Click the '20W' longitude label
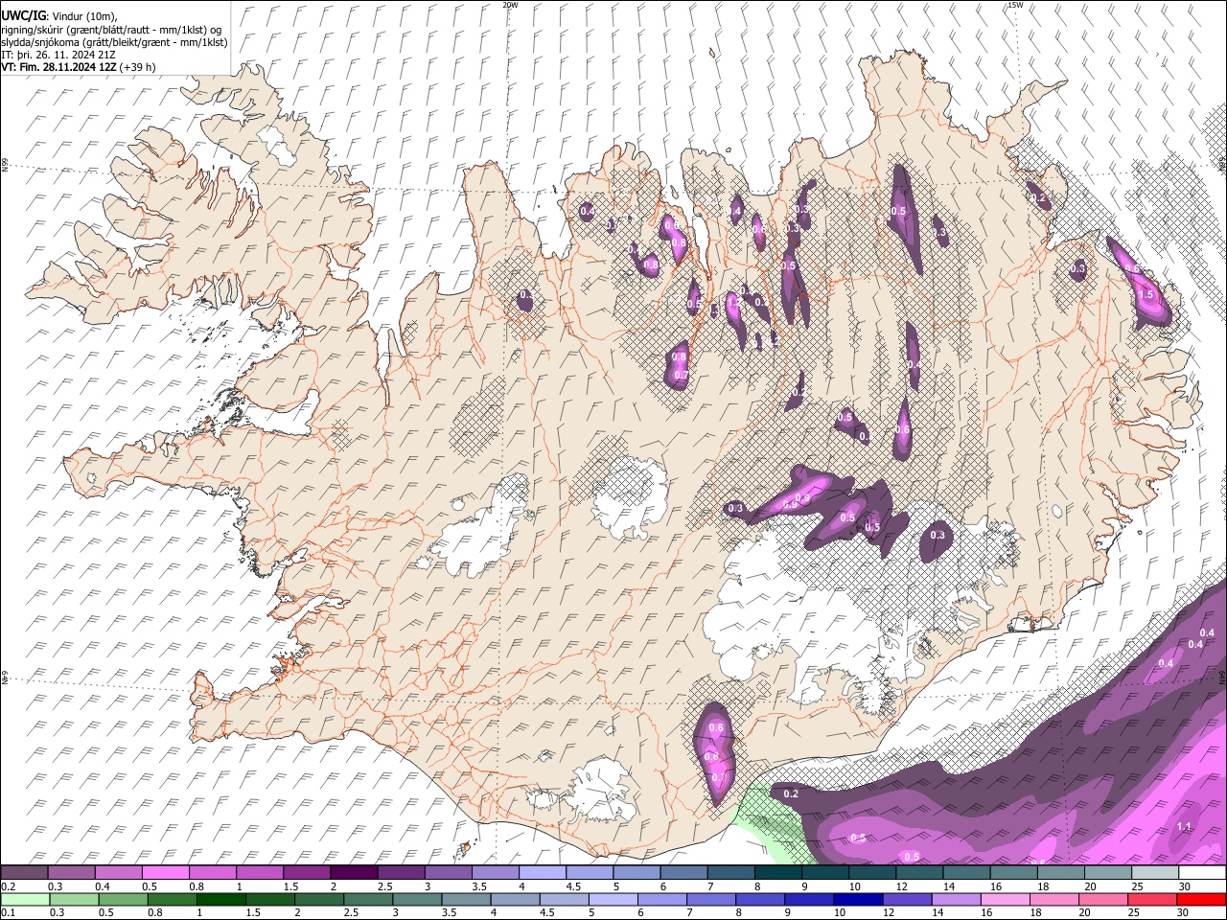The width and height of the screenshot is (1227, 920). [x=511, y=5]
